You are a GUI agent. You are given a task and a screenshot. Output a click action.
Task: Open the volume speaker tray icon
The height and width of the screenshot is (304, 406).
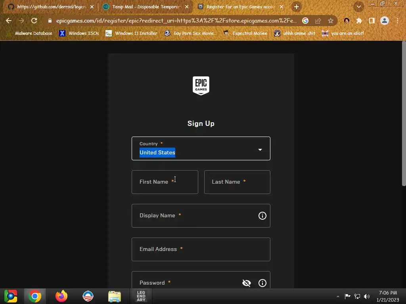pyautogui.click(x=367, y=296)
